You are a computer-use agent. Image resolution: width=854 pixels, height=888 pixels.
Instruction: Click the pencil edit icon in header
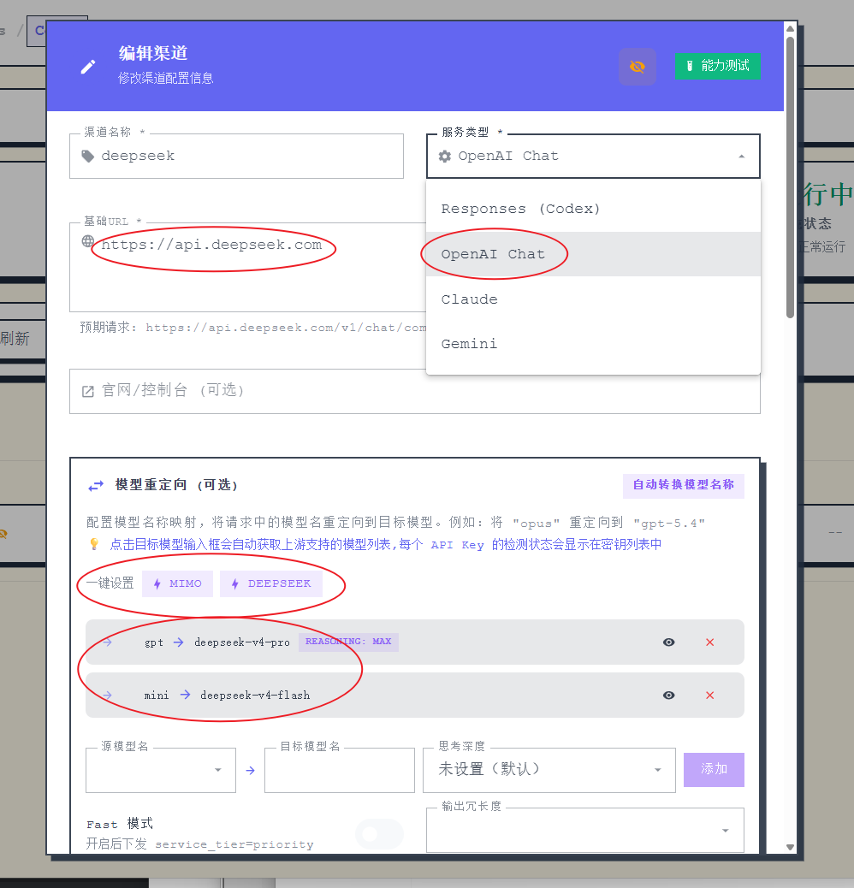(x=88, y=67)
